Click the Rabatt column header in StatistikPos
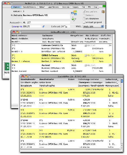Screen dimensions: 127x155 [71, 79]
